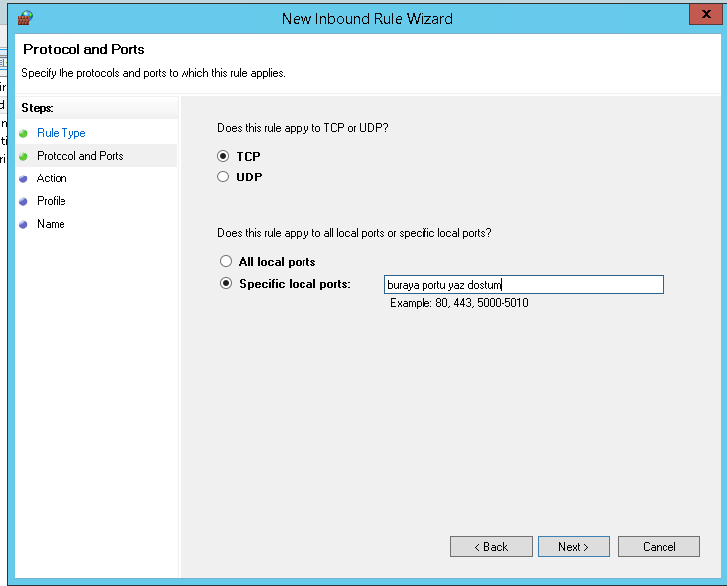Select the UDP radio button

pos(223,176)
